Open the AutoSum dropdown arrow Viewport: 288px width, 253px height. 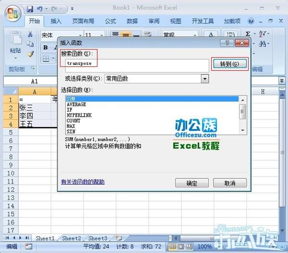(254, 34)
